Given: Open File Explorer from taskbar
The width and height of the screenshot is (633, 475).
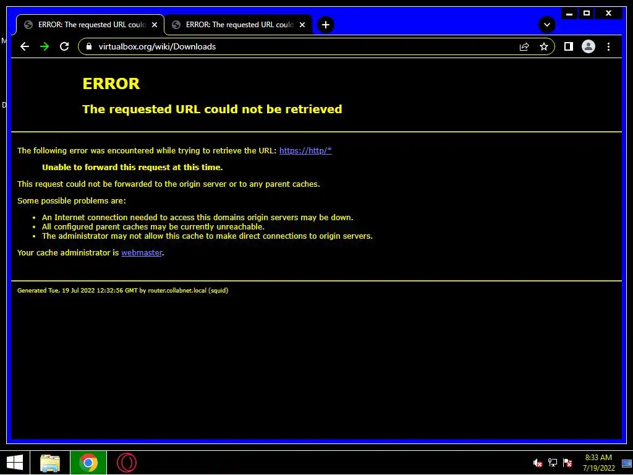Looking at the screenshot, I should tap(50, 463).
